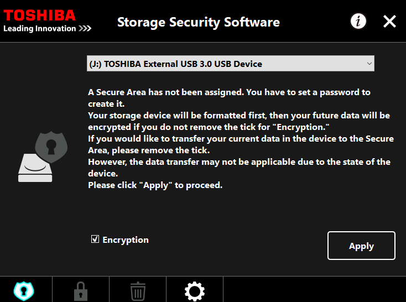Click the empty area of bottom tab bar

(314, 289)
